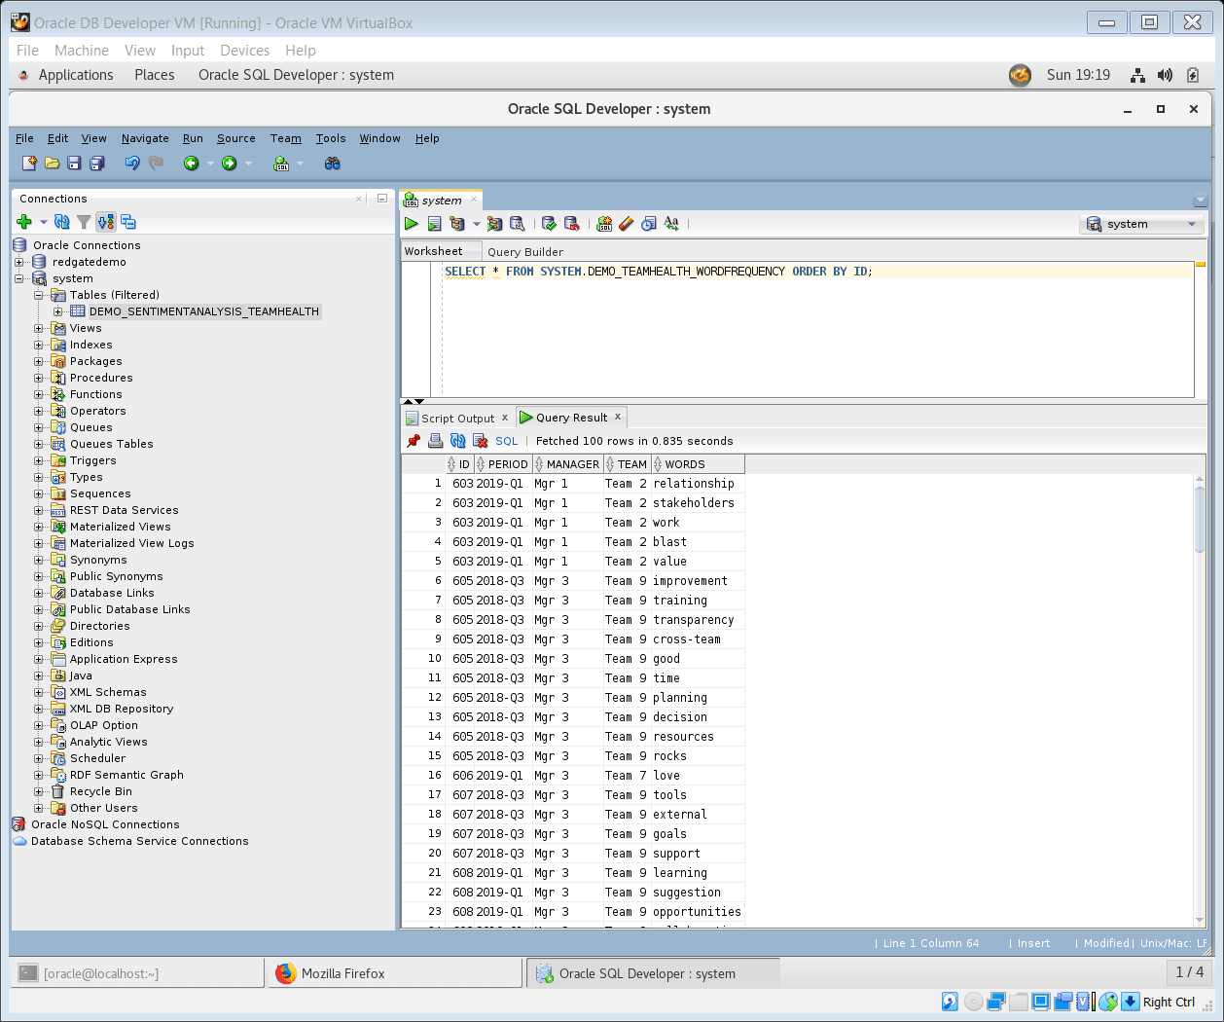This screenshot has height=1022, width=1224.
Task: Expand the DEMO_SENTIMENTANALYSIS_TEAMHEALTH table node
Action: click(x=57, y=311)
